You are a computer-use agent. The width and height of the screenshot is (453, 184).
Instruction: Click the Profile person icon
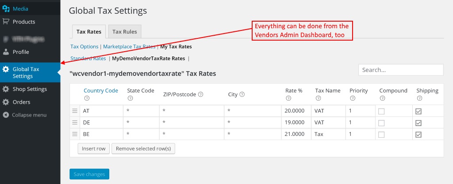point(6,52)
